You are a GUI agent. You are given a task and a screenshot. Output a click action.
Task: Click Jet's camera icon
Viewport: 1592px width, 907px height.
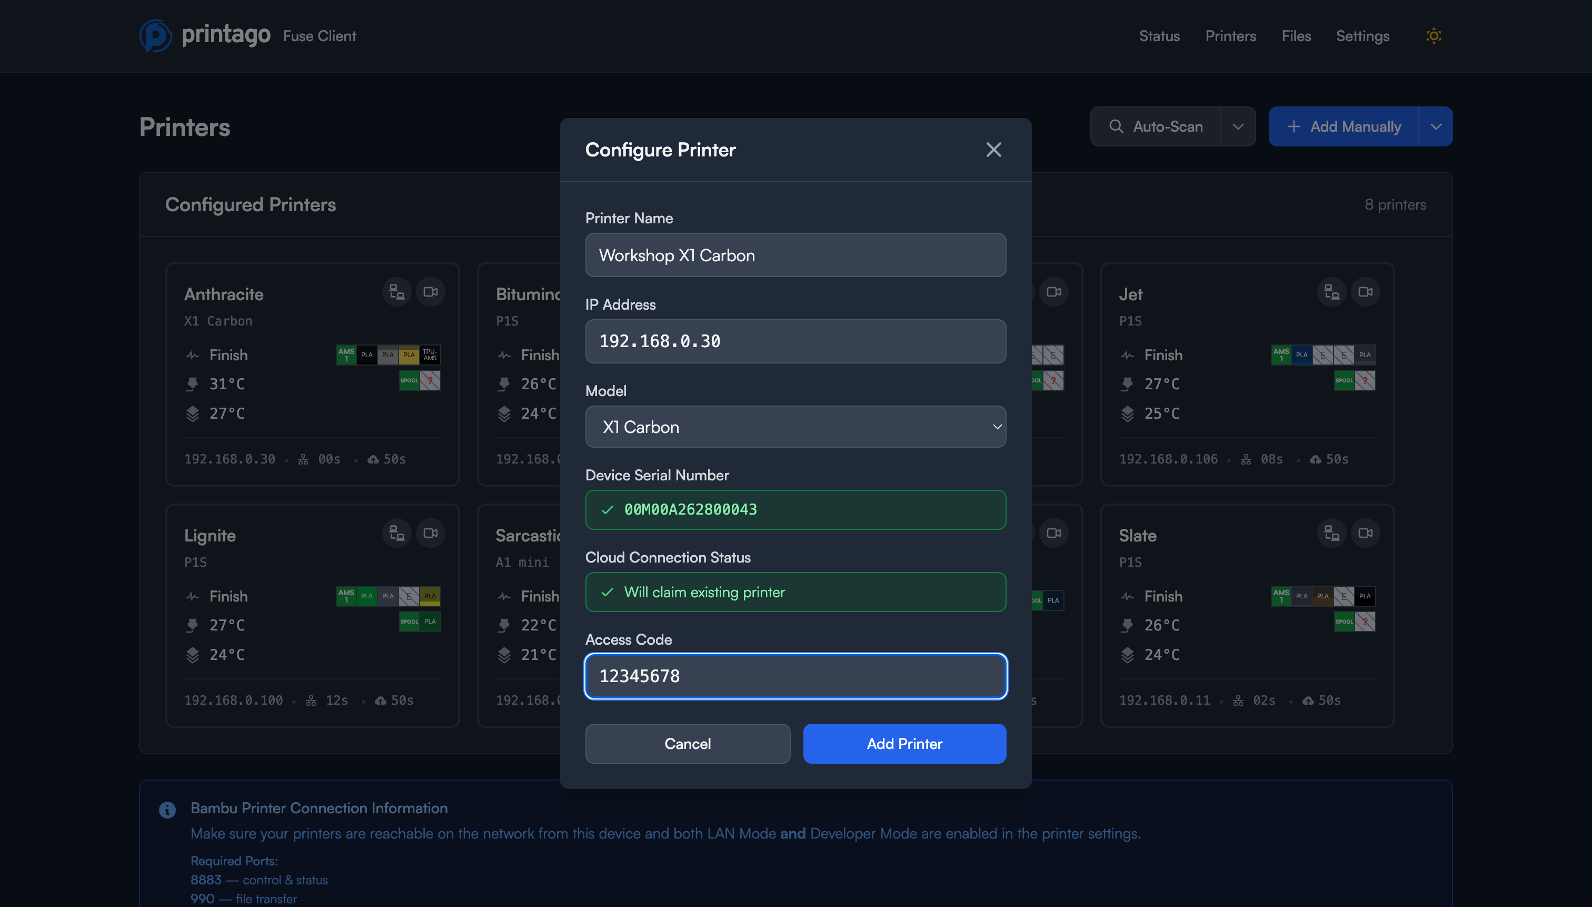point(1366,292)
